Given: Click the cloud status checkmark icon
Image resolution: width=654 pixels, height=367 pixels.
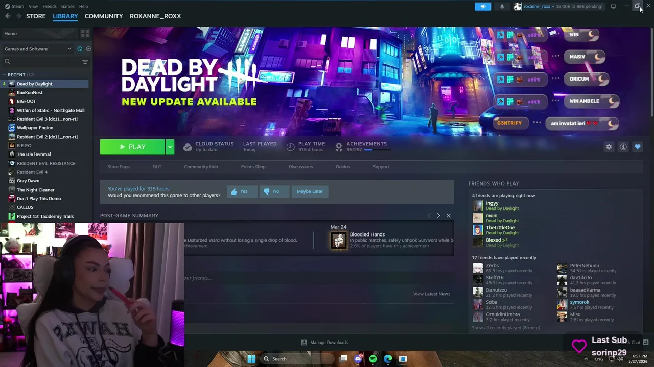Looking at the screenshot, I should (188, 147).
